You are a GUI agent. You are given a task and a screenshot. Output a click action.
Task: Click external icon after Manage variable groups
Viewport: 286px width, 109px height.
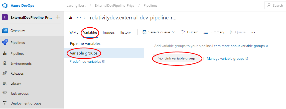click(247, 58)
